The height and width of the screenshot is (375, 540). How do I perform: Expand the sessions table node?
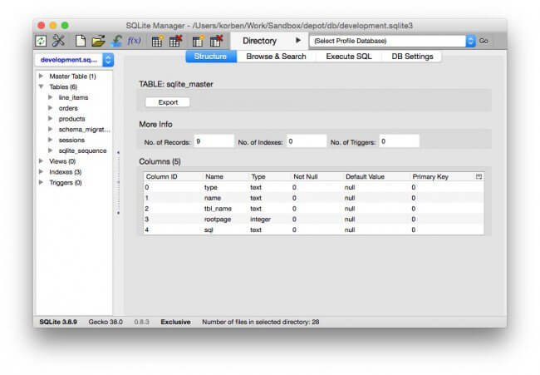coord(51,140)
